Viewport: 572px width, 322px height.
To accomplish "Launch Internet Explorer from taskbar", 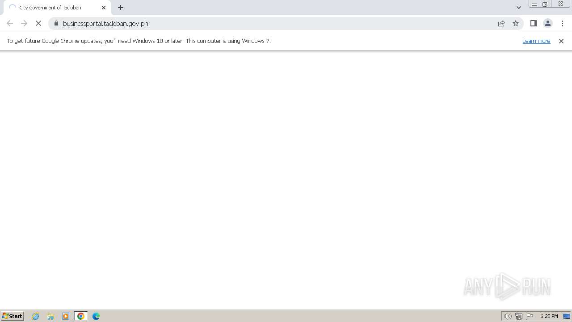I will pos(36,316).
